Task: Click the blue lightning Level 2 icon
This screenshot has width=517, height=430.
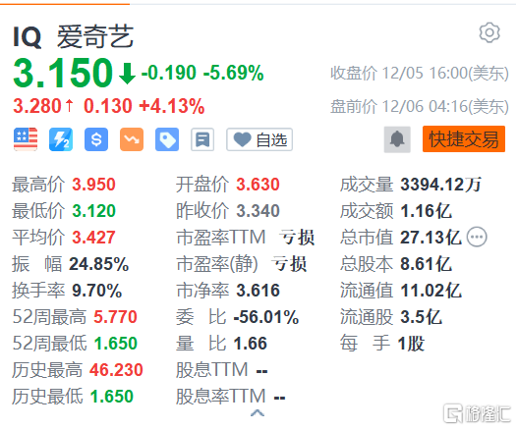Action: pos(61,139)
